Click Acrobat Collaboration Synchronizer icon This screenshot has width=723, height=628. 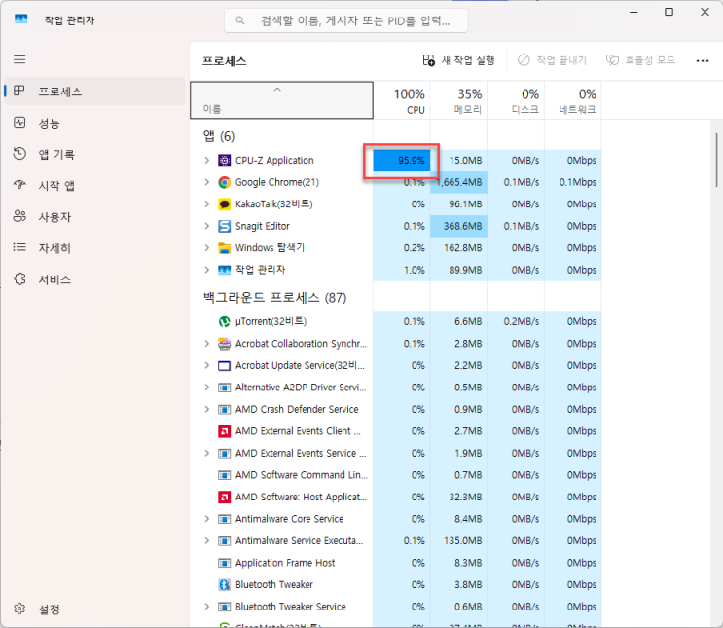tap(224, 344)
